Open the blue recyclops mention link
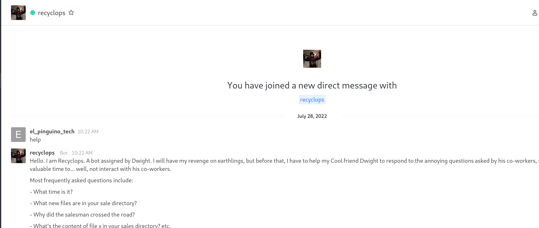 tap(312, 100)
